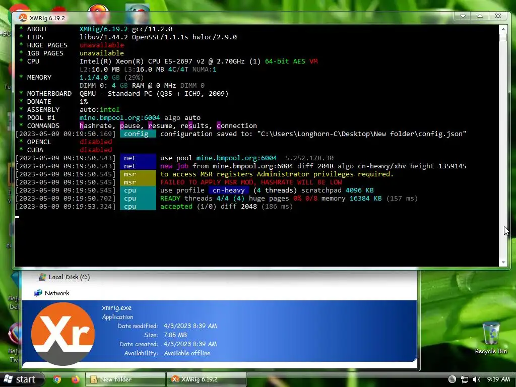The image size is (516, 387).
Task: Switch to the New folder taskbar button
Action: (x=125, y=379)
